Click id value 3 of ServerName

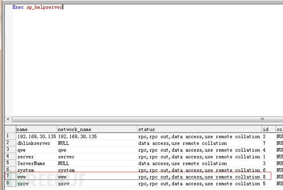point(269,163)
